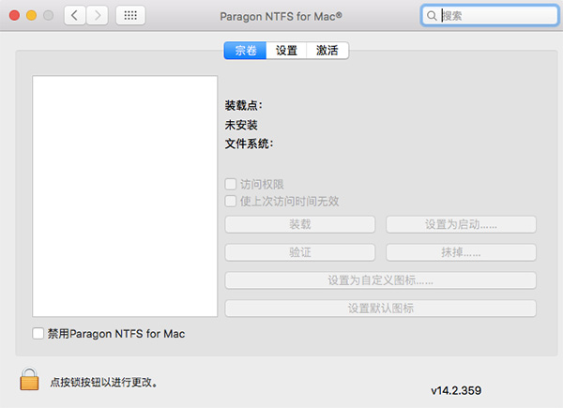Focus the 搜索 search field
The width and height of the screenshot is (563, 408).
(x=490, y=15)
